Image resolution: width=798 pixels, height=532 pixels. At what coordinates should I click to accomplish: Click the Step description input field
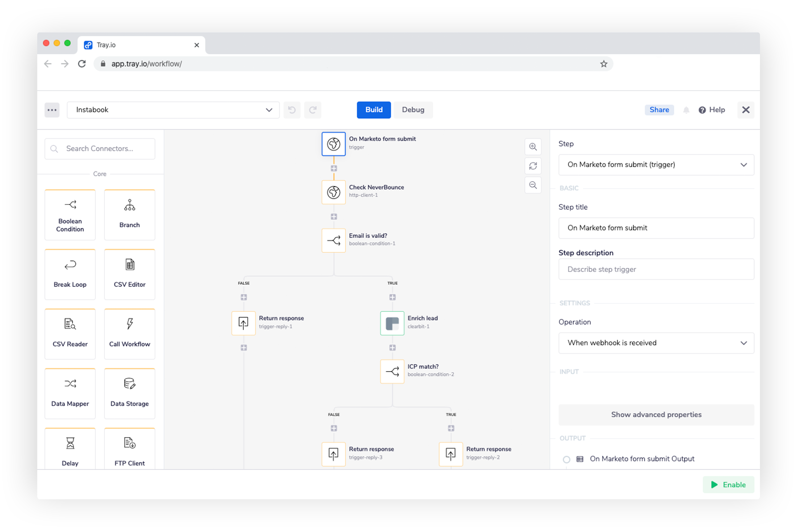pos(655,269)
